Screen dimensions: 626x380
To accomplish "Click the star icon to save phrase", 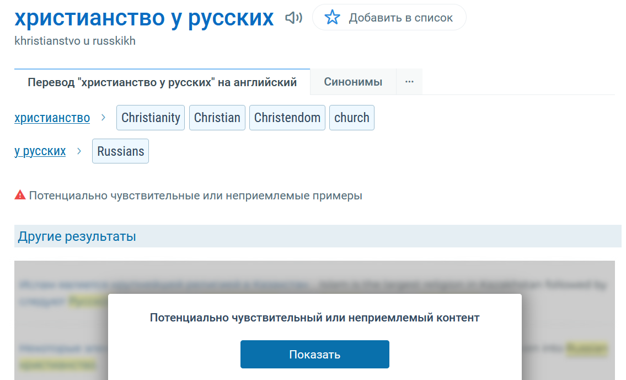I will tap(332, 18).
